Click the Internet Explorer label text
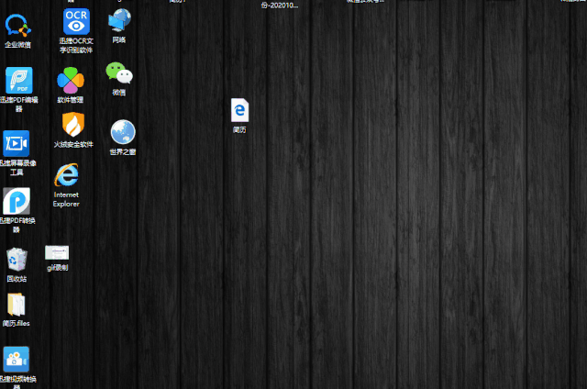 [66, 199]
